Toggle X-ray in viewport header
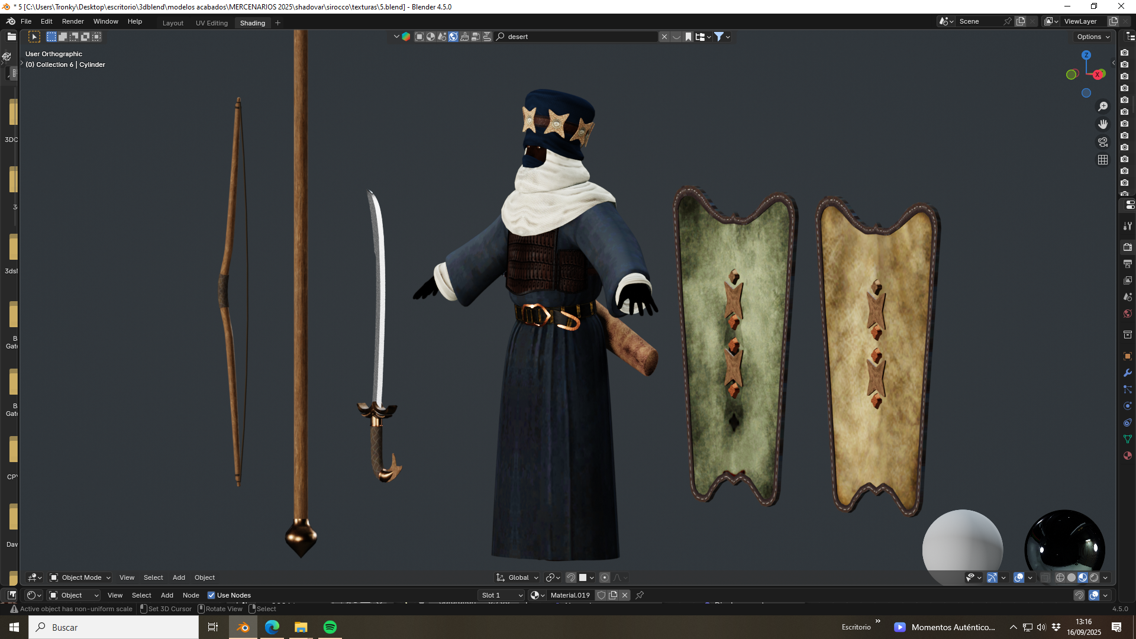 coord(1045,577)
